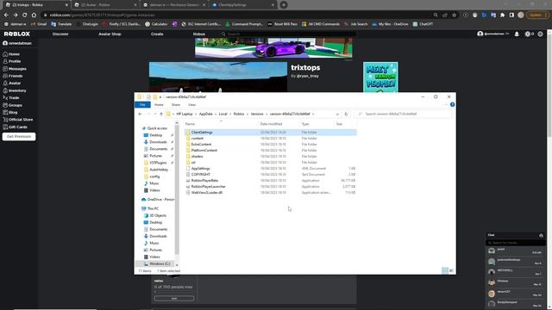Open a new Chrome tab

[284, 5]
